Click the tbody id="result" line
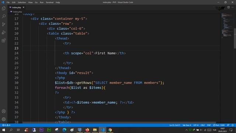Viewport: 236px width, 133px height. (x=74, y=73)
